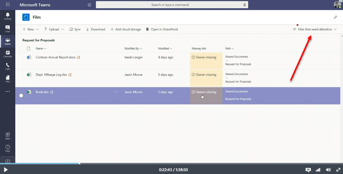Viewport: 343px width, 174px height.
Task: Click the tag icon beside Contoso Annual Report.docx
Action: click(78, 58)
